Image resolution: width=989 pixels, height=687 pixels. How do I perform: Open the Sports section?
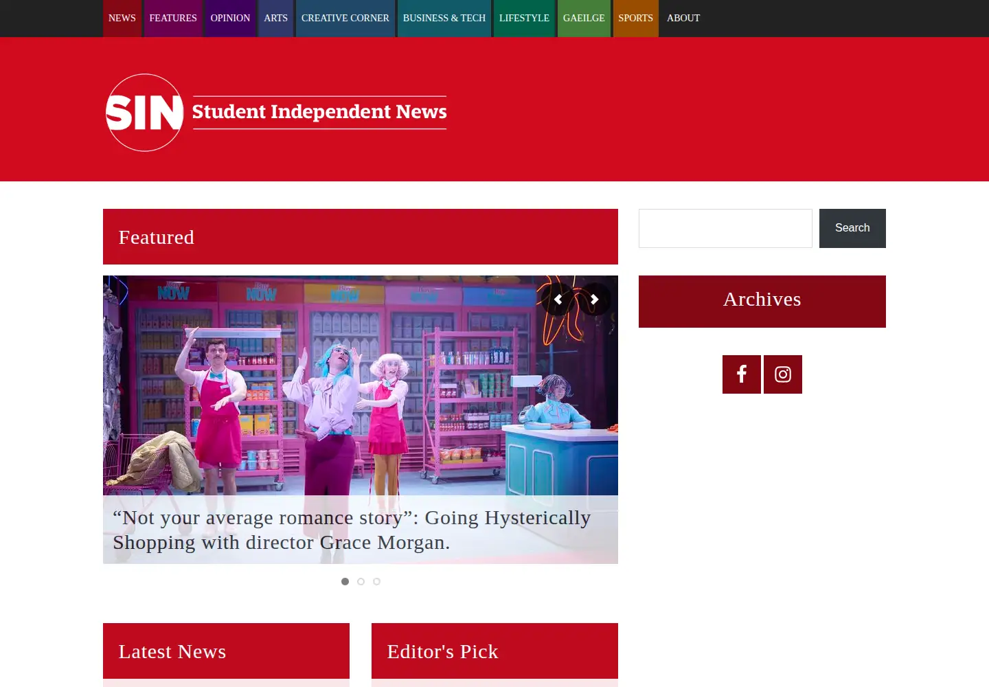[636, 19]
